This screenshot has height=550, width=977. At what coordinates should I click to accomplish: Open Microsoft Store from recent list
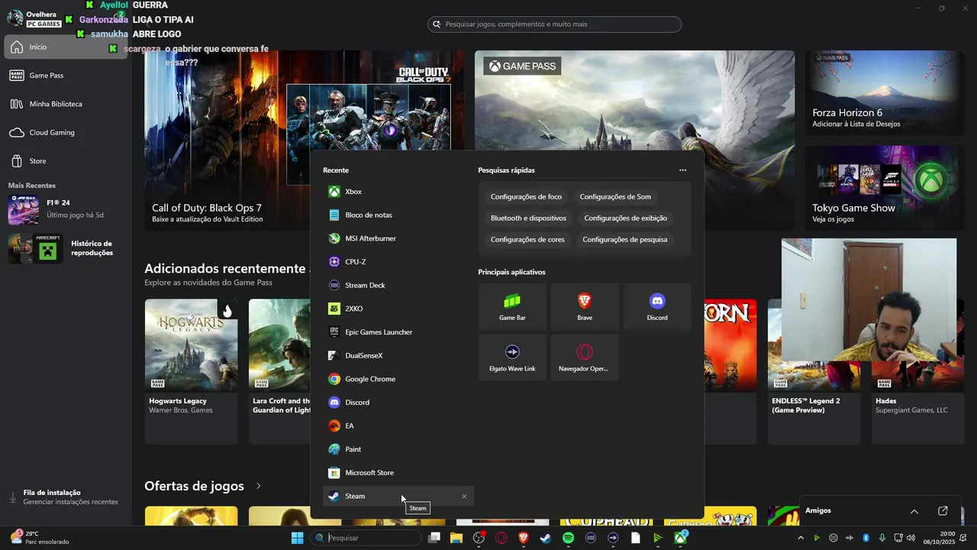pos(398,473)
